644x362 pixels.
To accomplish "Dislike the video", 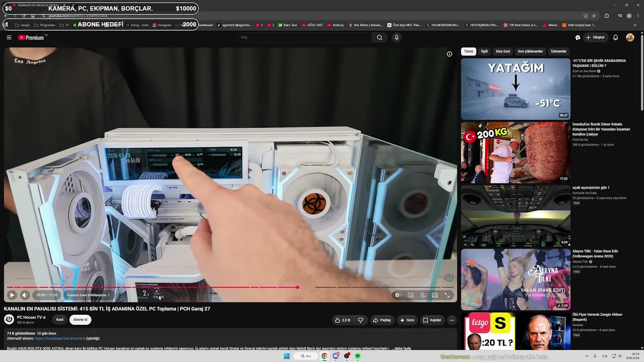I will click(361, 320).
